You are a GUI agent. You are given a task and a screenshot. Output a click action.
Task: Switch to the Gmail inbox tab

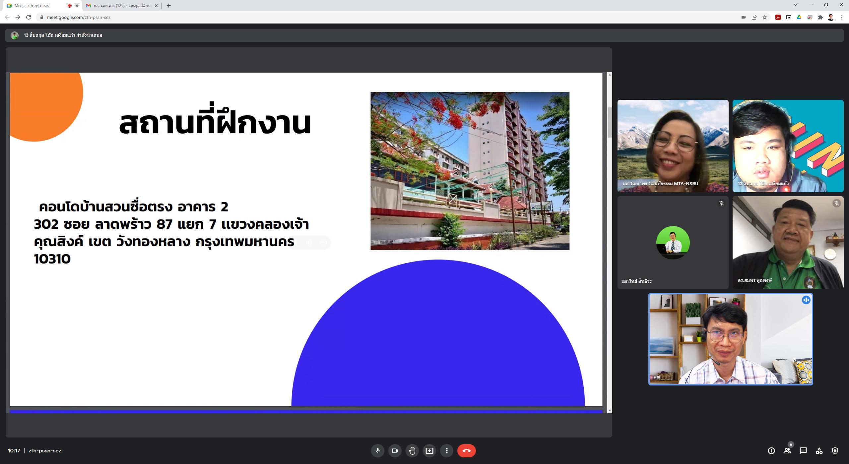click(x=121, y=6)
